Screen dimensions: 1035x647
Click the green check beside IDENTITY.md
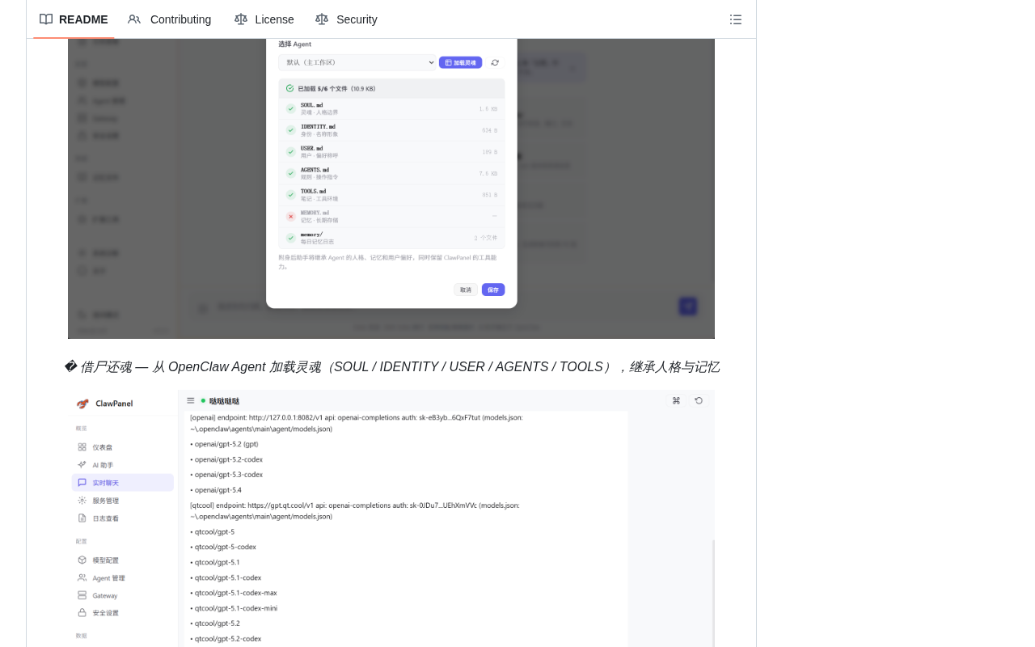(291, 130)
